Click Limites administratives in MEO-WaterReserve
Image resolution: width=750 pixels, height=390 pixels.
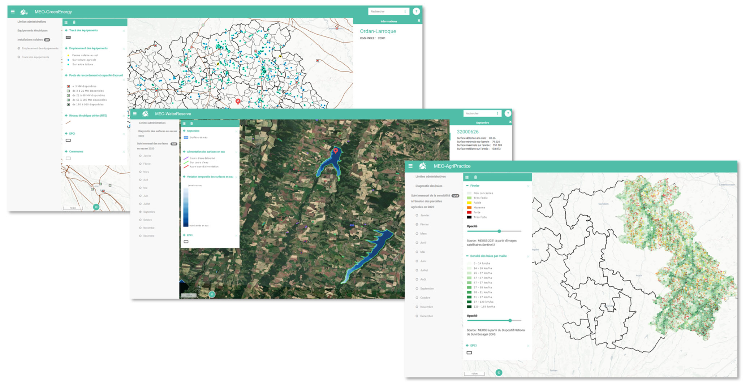152,123
